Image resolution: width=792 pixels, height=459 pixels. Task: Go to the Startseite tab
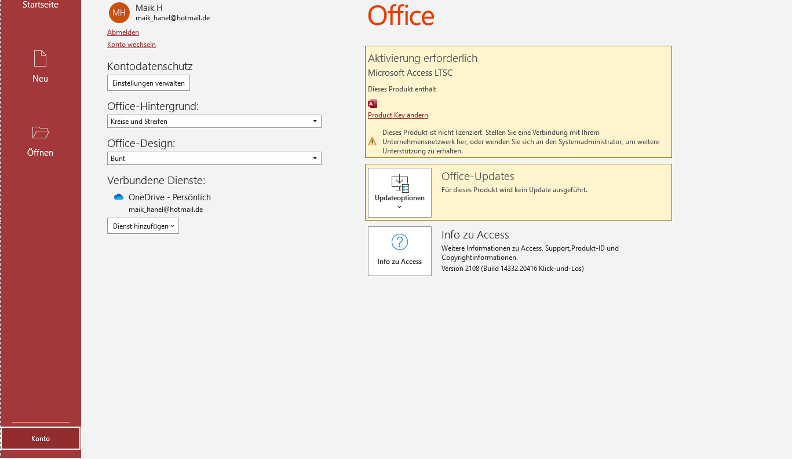coord(40,5)
